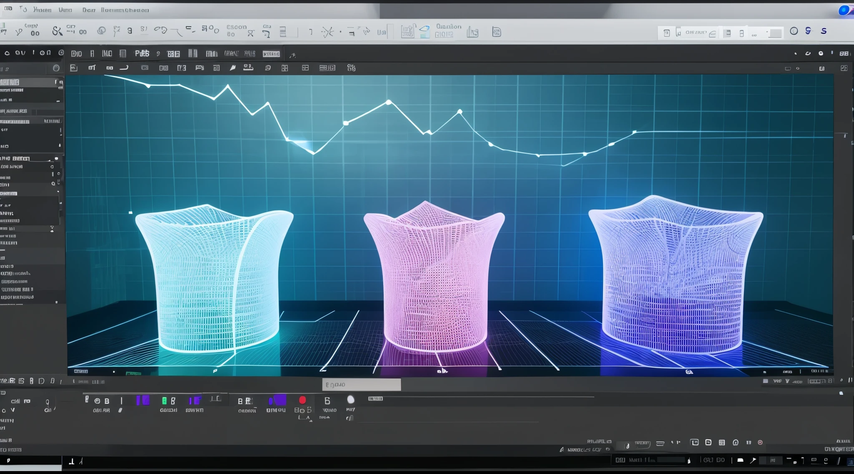Click the rounded document icon at ribbon's middle
854x474 pixels.
coord(496,32)
